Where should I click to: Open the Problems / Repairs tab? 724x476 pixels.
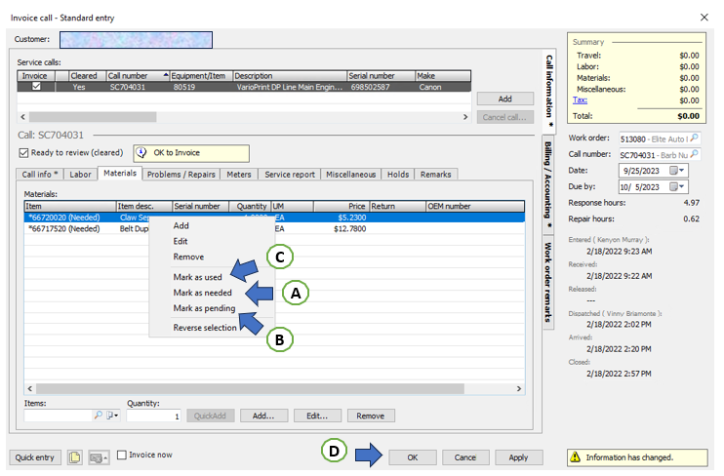point(181,175)
